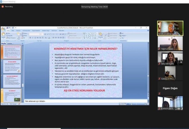Toggle bold text formatting in ribbon

(x=30, y=37)
